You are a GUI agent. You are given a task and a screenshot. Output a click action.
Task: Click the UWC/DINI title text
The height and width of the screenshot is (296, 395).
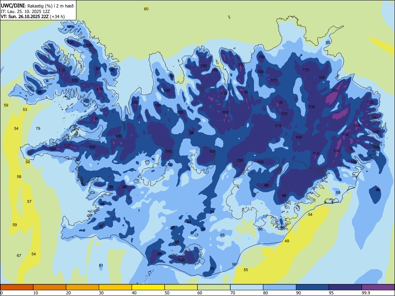(13, 6)
